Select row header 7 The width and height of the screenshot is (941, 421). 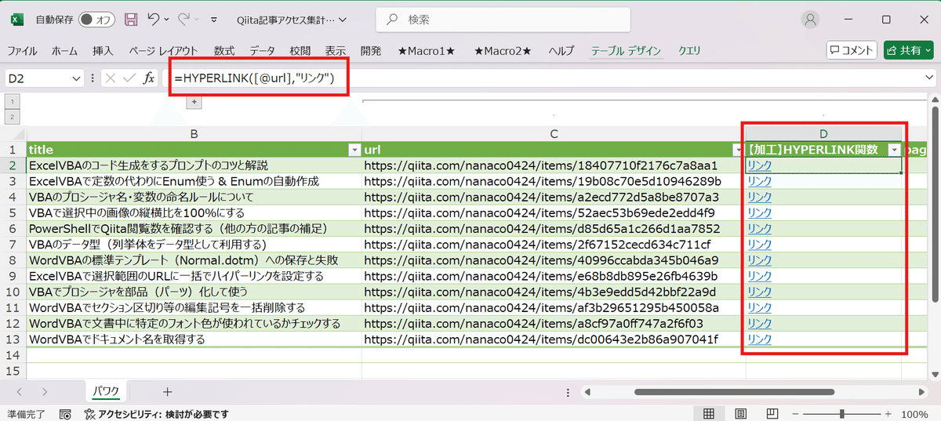pos(13,245)
